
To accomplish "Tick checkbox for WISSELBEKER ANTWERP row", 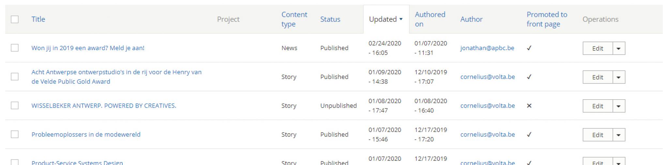I will click(15, 105).
